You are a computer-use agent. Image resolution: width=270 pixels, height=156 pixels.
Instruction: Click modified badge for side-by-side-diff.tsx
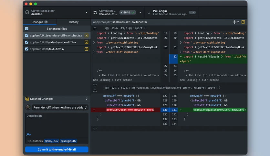coord(87,42)
